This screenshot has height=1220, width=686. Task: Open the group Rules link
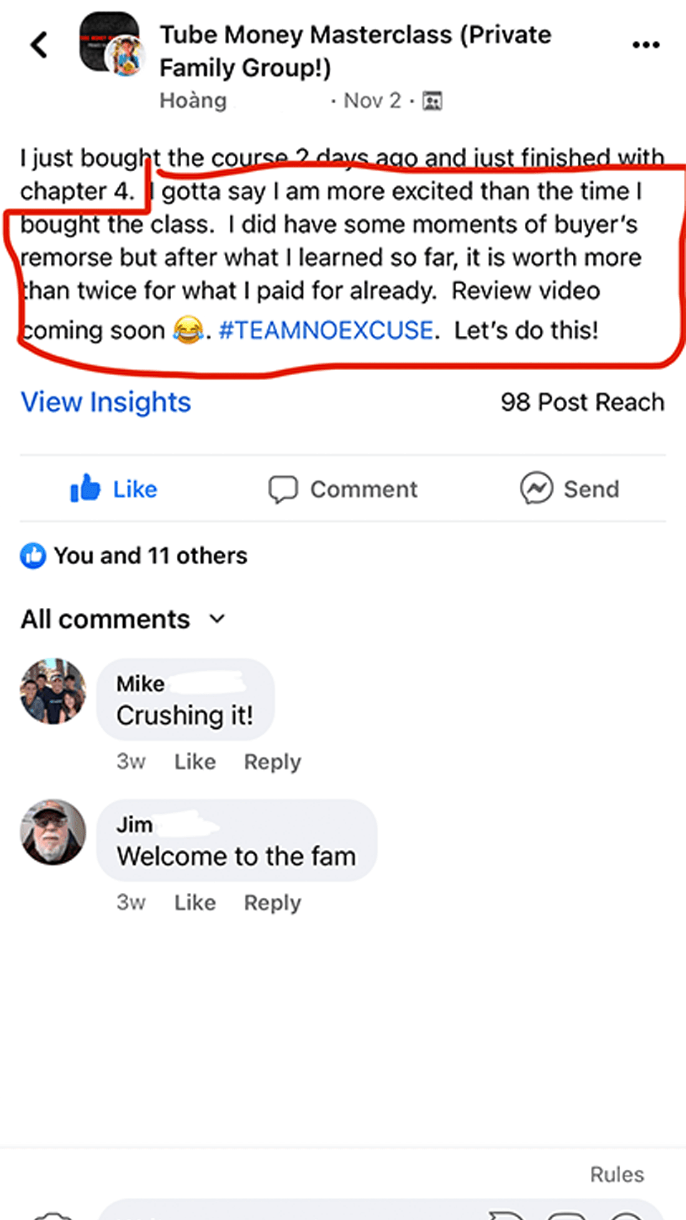(x=617, y=1174)
